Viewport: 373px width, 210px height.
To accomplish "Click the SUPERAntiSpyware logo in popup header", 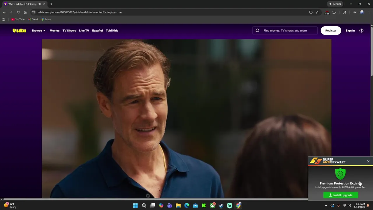I will [328, 161].
